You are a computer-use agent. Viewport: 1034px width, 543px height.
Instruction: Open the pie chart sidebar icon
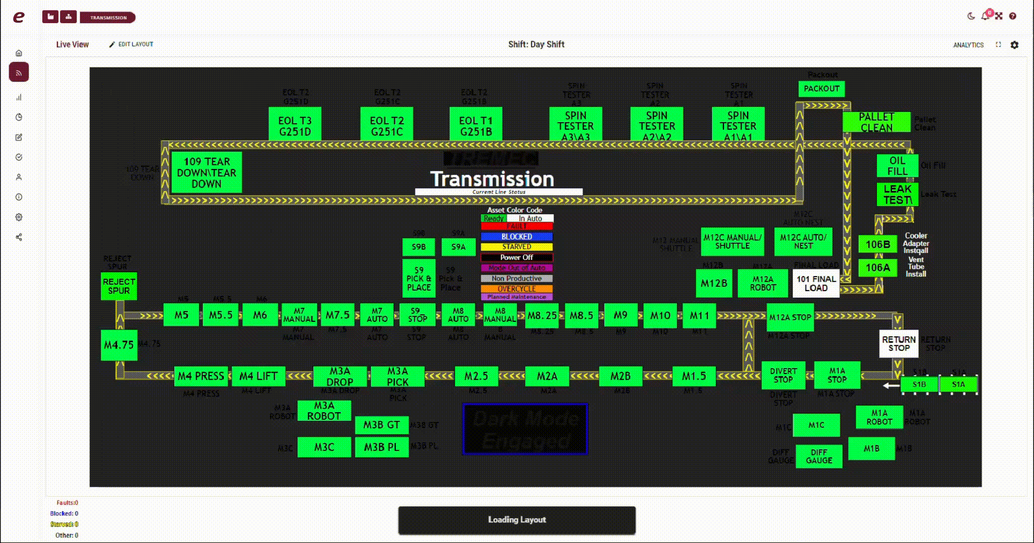click(19, 117)
